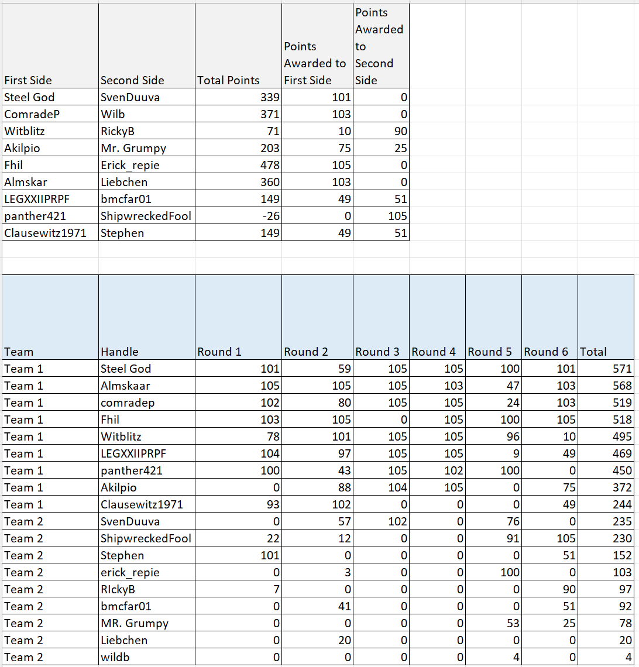Click Clausewitz1971 in the First Side column
Image resolution: width=639 pixels, height=667 pixels.
click(35, 233)
